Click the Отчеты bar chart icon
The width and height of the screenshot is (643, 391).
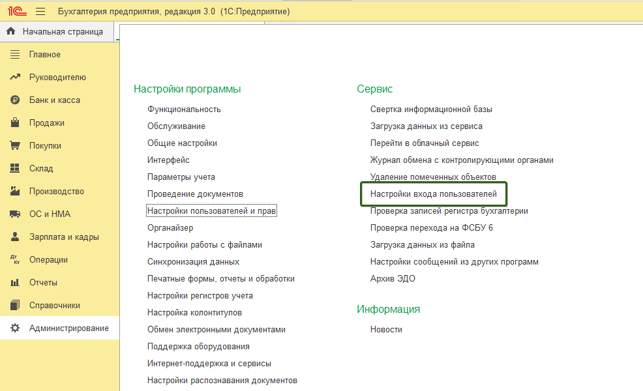point(15,282)
